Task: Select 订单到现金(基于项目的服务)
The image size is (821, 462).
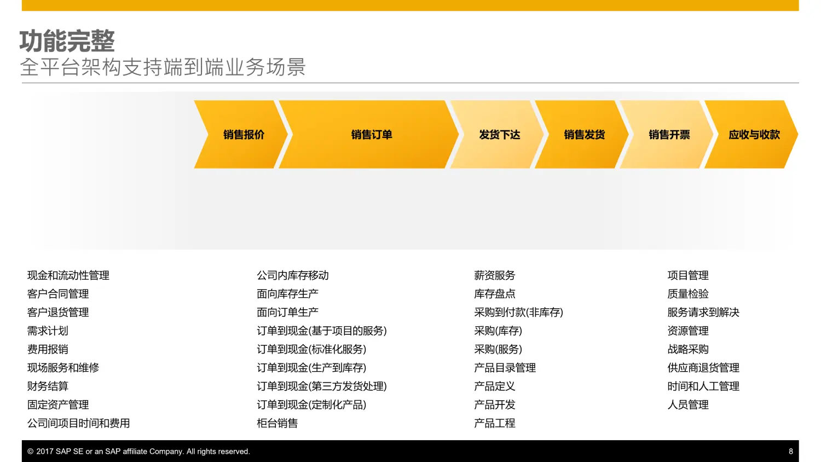Action: (322, 331)
